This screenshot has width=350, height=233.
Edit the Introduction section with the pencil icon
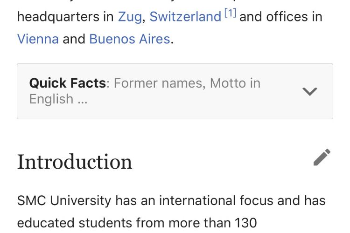coord(322,157)
